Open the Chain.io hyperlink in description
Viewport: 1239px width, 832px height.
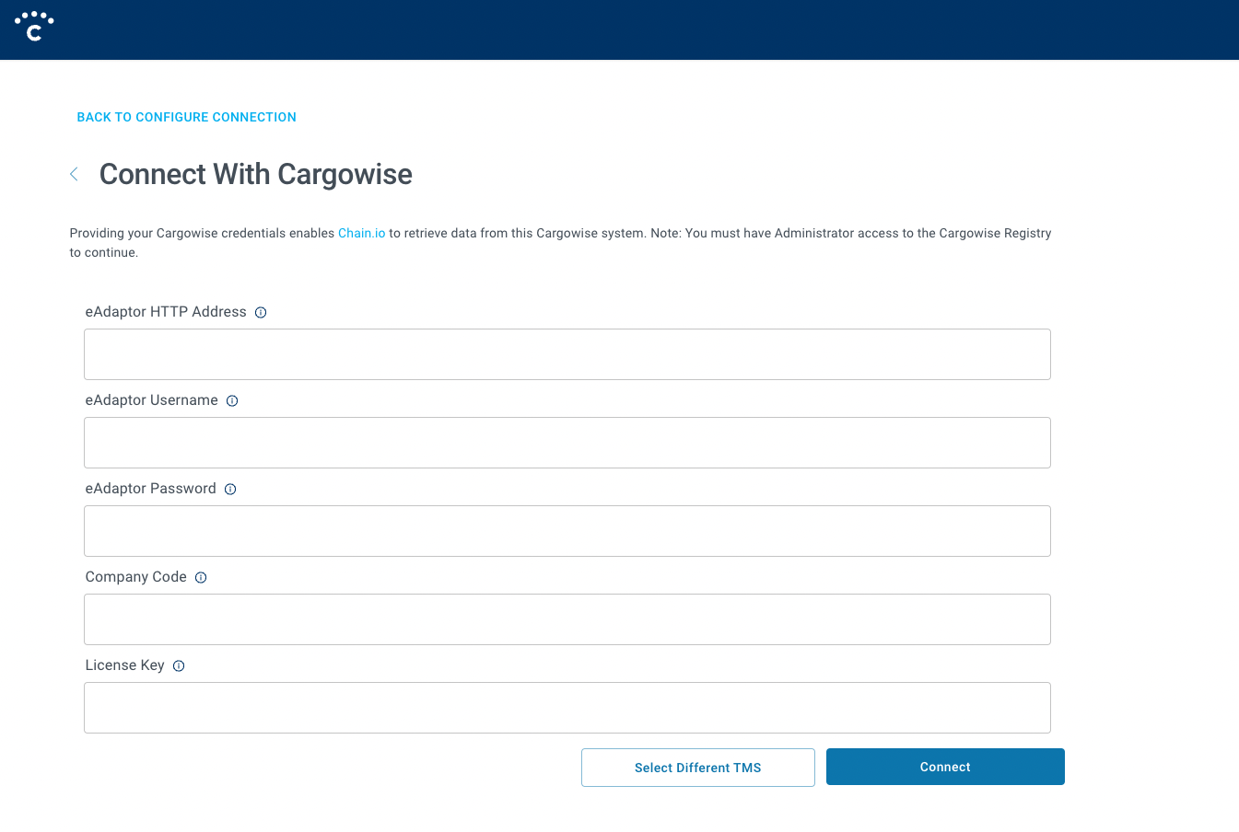[x=361, y=233]
